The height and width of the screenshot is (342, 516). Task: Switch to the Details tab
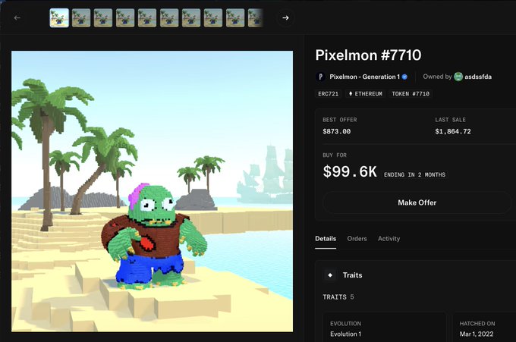point(326,239)
